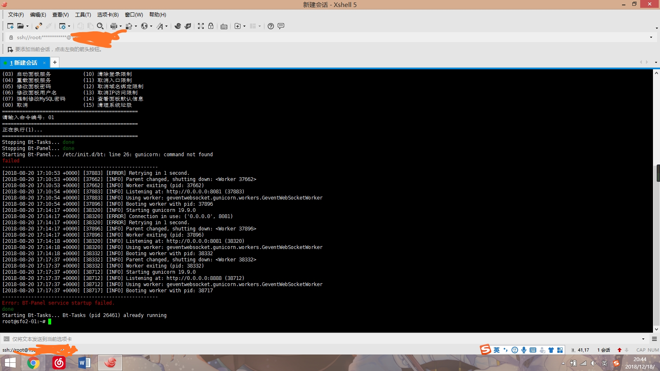This screenshot has width=660, height=371.
Task: Click Sogou account login icon
Action: (542, 350)
